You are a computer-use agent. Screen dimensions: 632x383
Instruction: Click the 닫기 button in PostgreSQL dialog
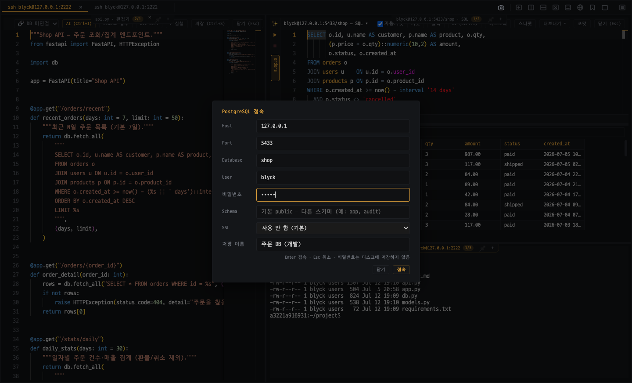tap(381, 270)
